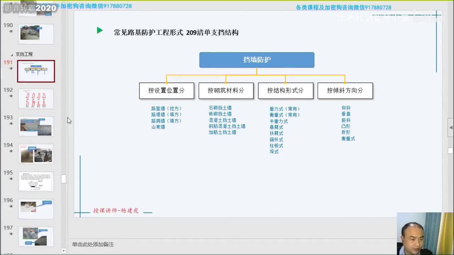Select the current slide 191 thumbnail
The width and height of the screenshot is (454, 255).
click(36, 71)
